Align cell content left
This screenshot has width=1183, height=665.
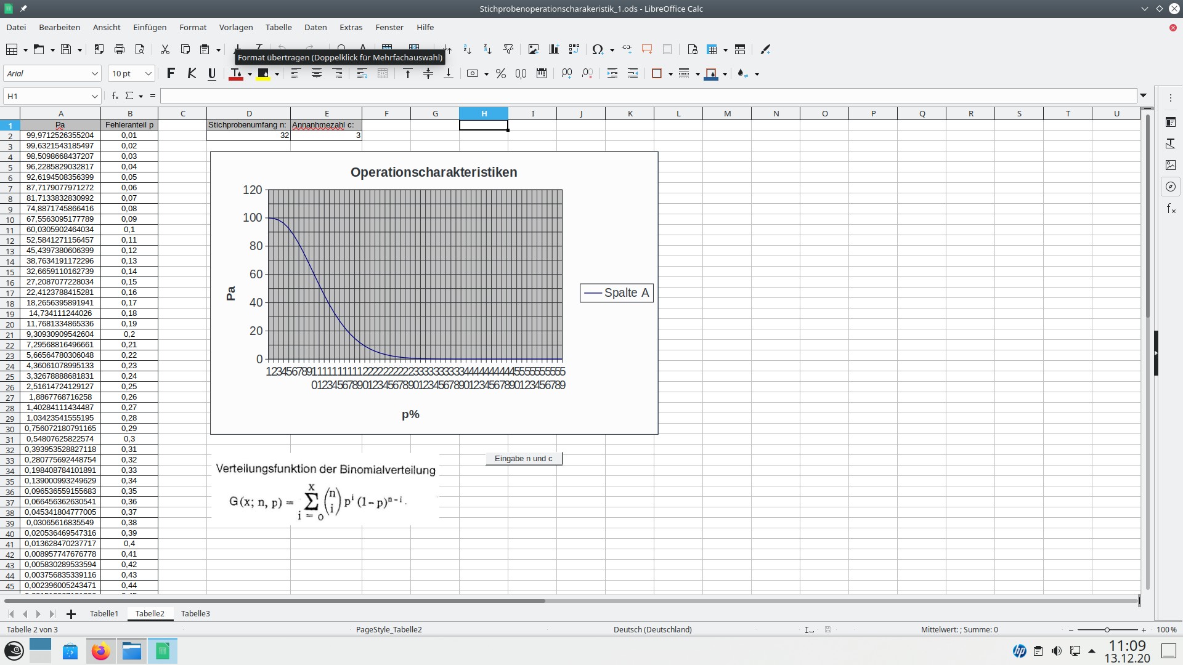coord(295,74)
